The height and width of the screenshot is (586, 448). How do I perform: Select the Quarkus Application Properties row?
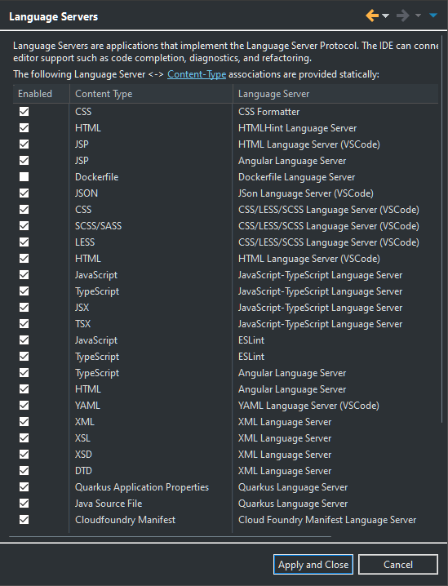(x=226, y=487)
